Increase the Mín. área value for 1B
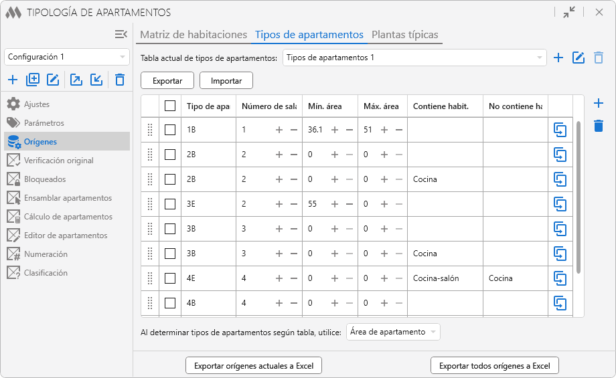The image size is (616, 378). (x=335, y=130)
